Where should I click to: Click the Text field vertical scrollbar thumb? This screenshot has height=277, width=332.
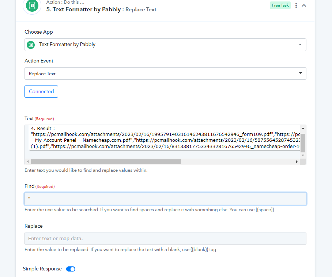pos(303,143)
